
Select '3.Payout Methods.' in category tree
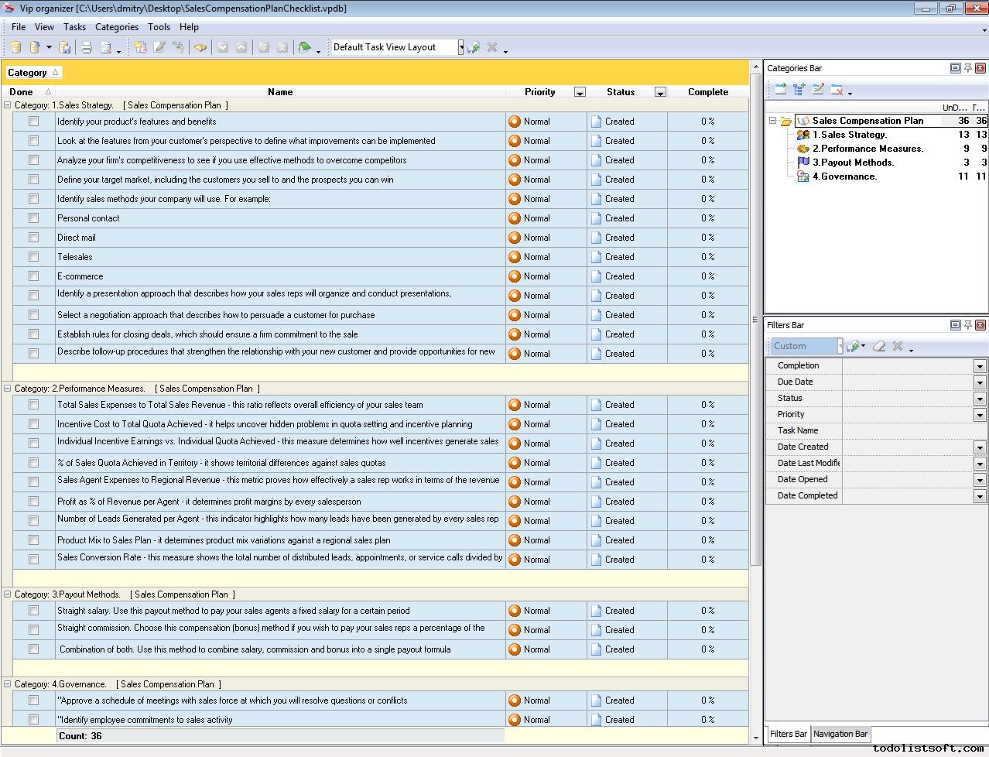[853, 163]
